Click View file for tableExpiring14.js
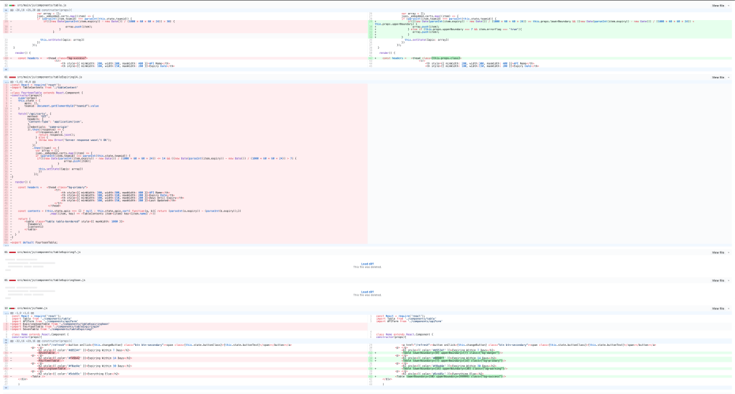This screenshot has height=394, width=735. tap(717, 77)
